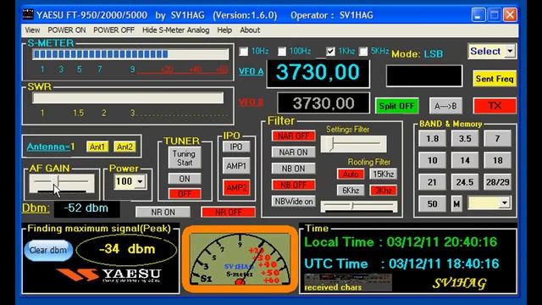Click the Antenna=1 link

(51, 147)
